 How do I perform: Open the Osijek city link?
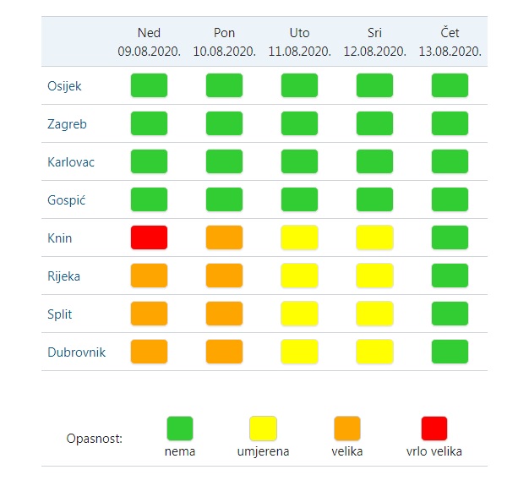coord(64,86)
